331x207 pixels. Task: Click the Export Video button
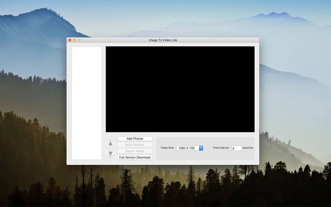135,151
